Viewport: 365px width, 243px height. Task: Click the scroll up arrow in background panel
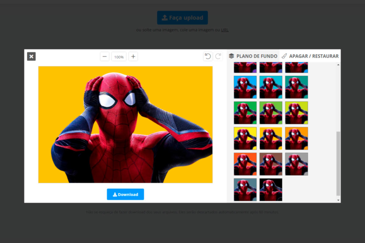point(338,64)
